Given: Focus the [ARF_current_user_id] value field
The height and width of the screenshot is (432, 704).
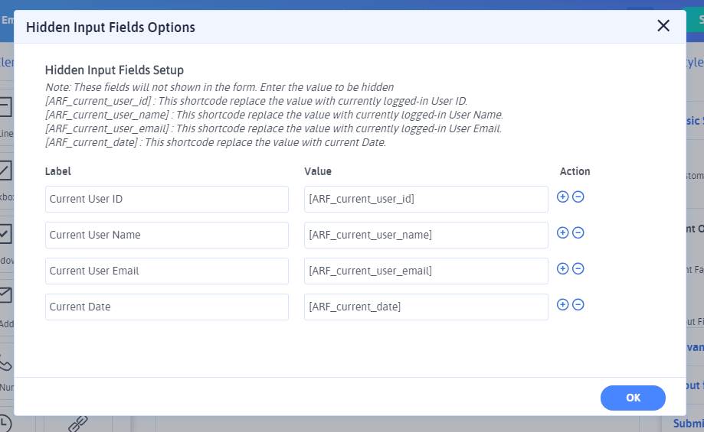Looking at the screenshot, I should click(425, 199).
